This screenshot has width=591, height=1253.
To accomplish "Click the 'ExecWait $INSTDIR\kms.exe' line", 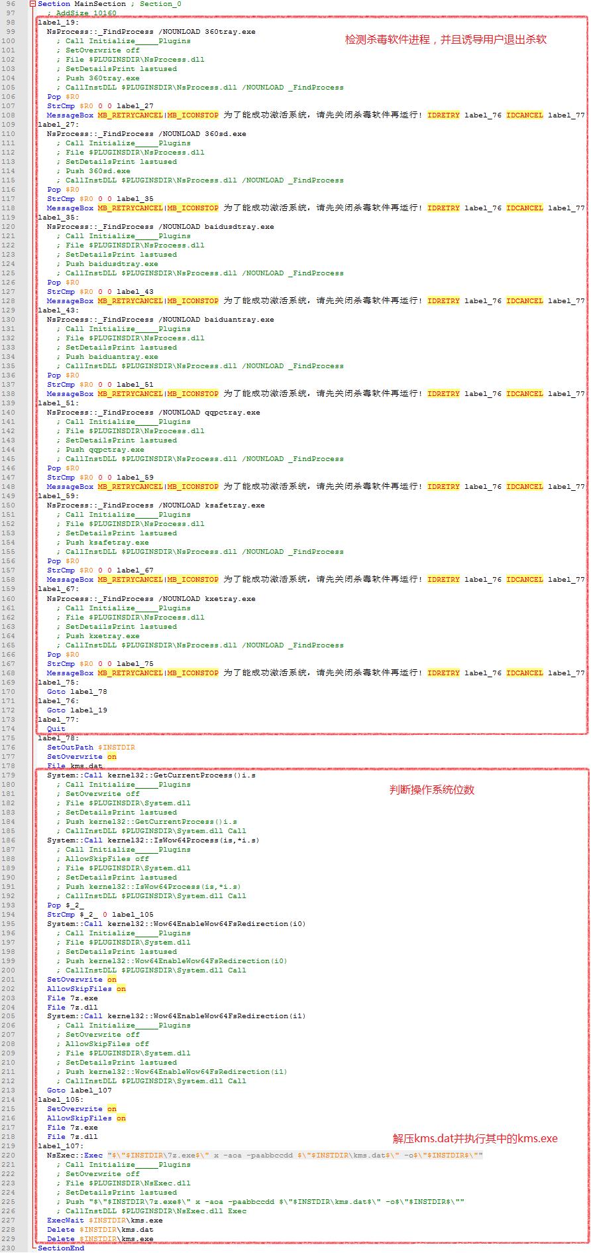I will click(105, 1220).
